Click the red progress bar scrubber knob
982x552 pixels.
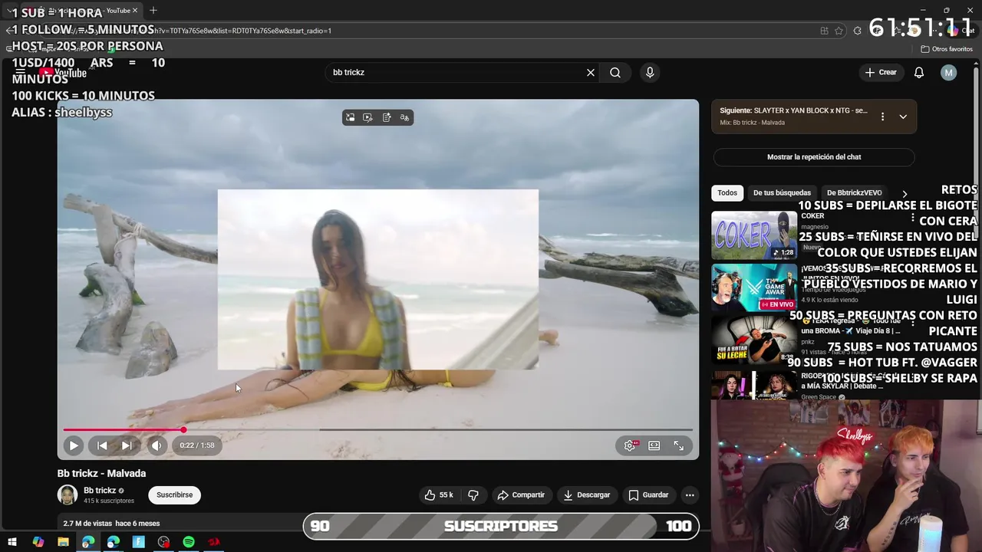click(x=183, y=430)
